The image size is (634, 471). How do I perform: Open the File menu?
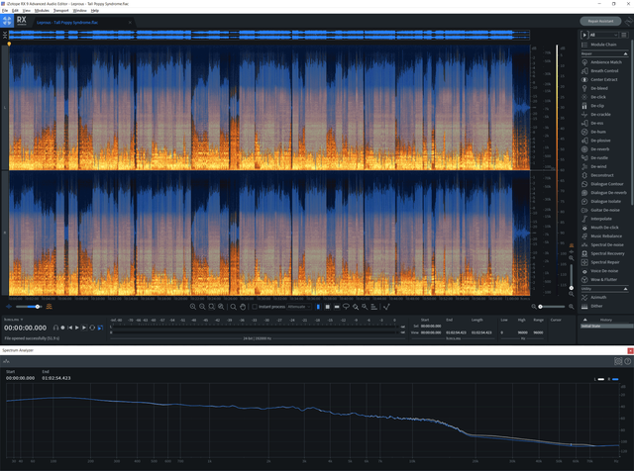pos(5,11)
